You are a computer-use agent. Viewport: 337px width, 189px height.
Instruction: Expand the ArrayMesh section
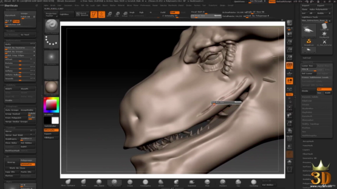point(308,141)
